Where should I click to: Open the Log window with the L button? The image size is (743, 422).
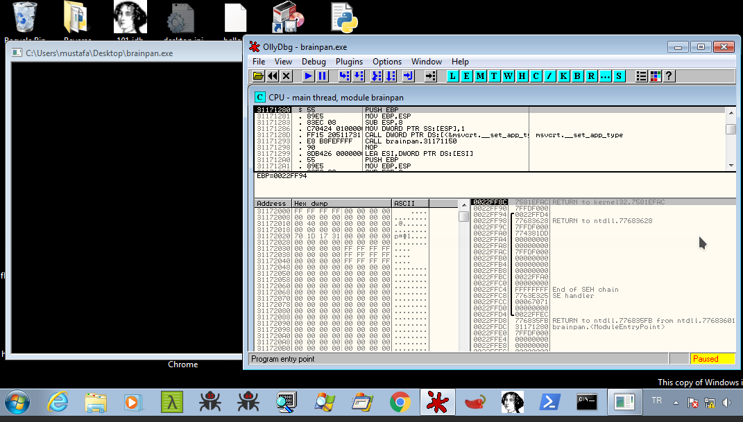coord(452,76)
